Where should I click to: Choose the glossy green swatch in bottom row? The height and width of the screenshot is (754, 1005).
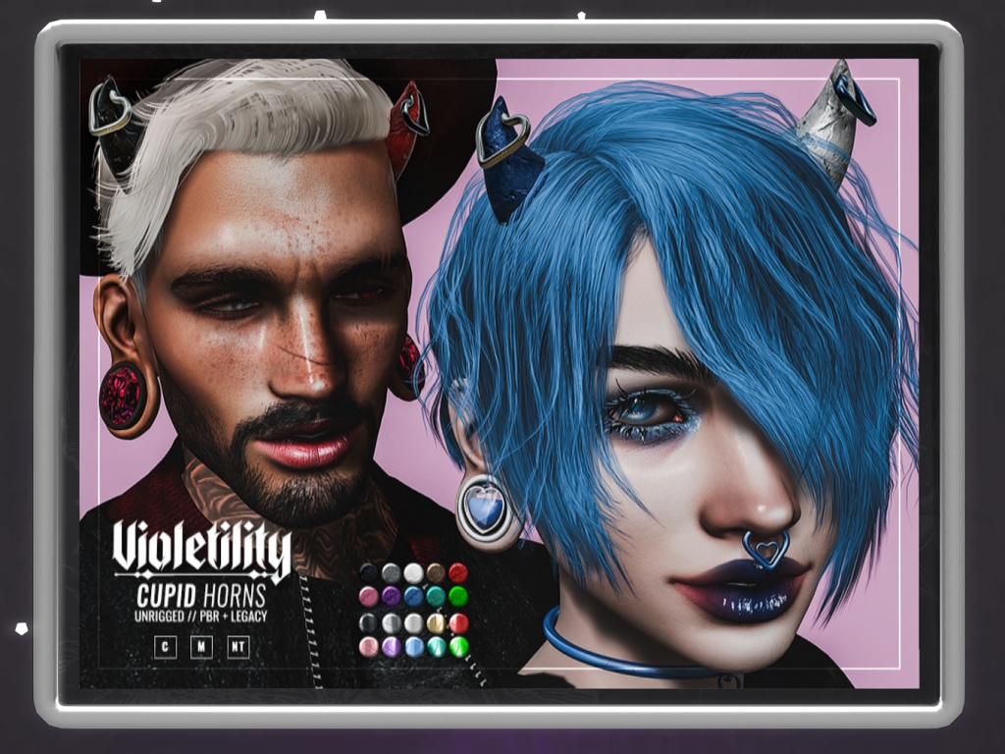(x=459, y=646)
